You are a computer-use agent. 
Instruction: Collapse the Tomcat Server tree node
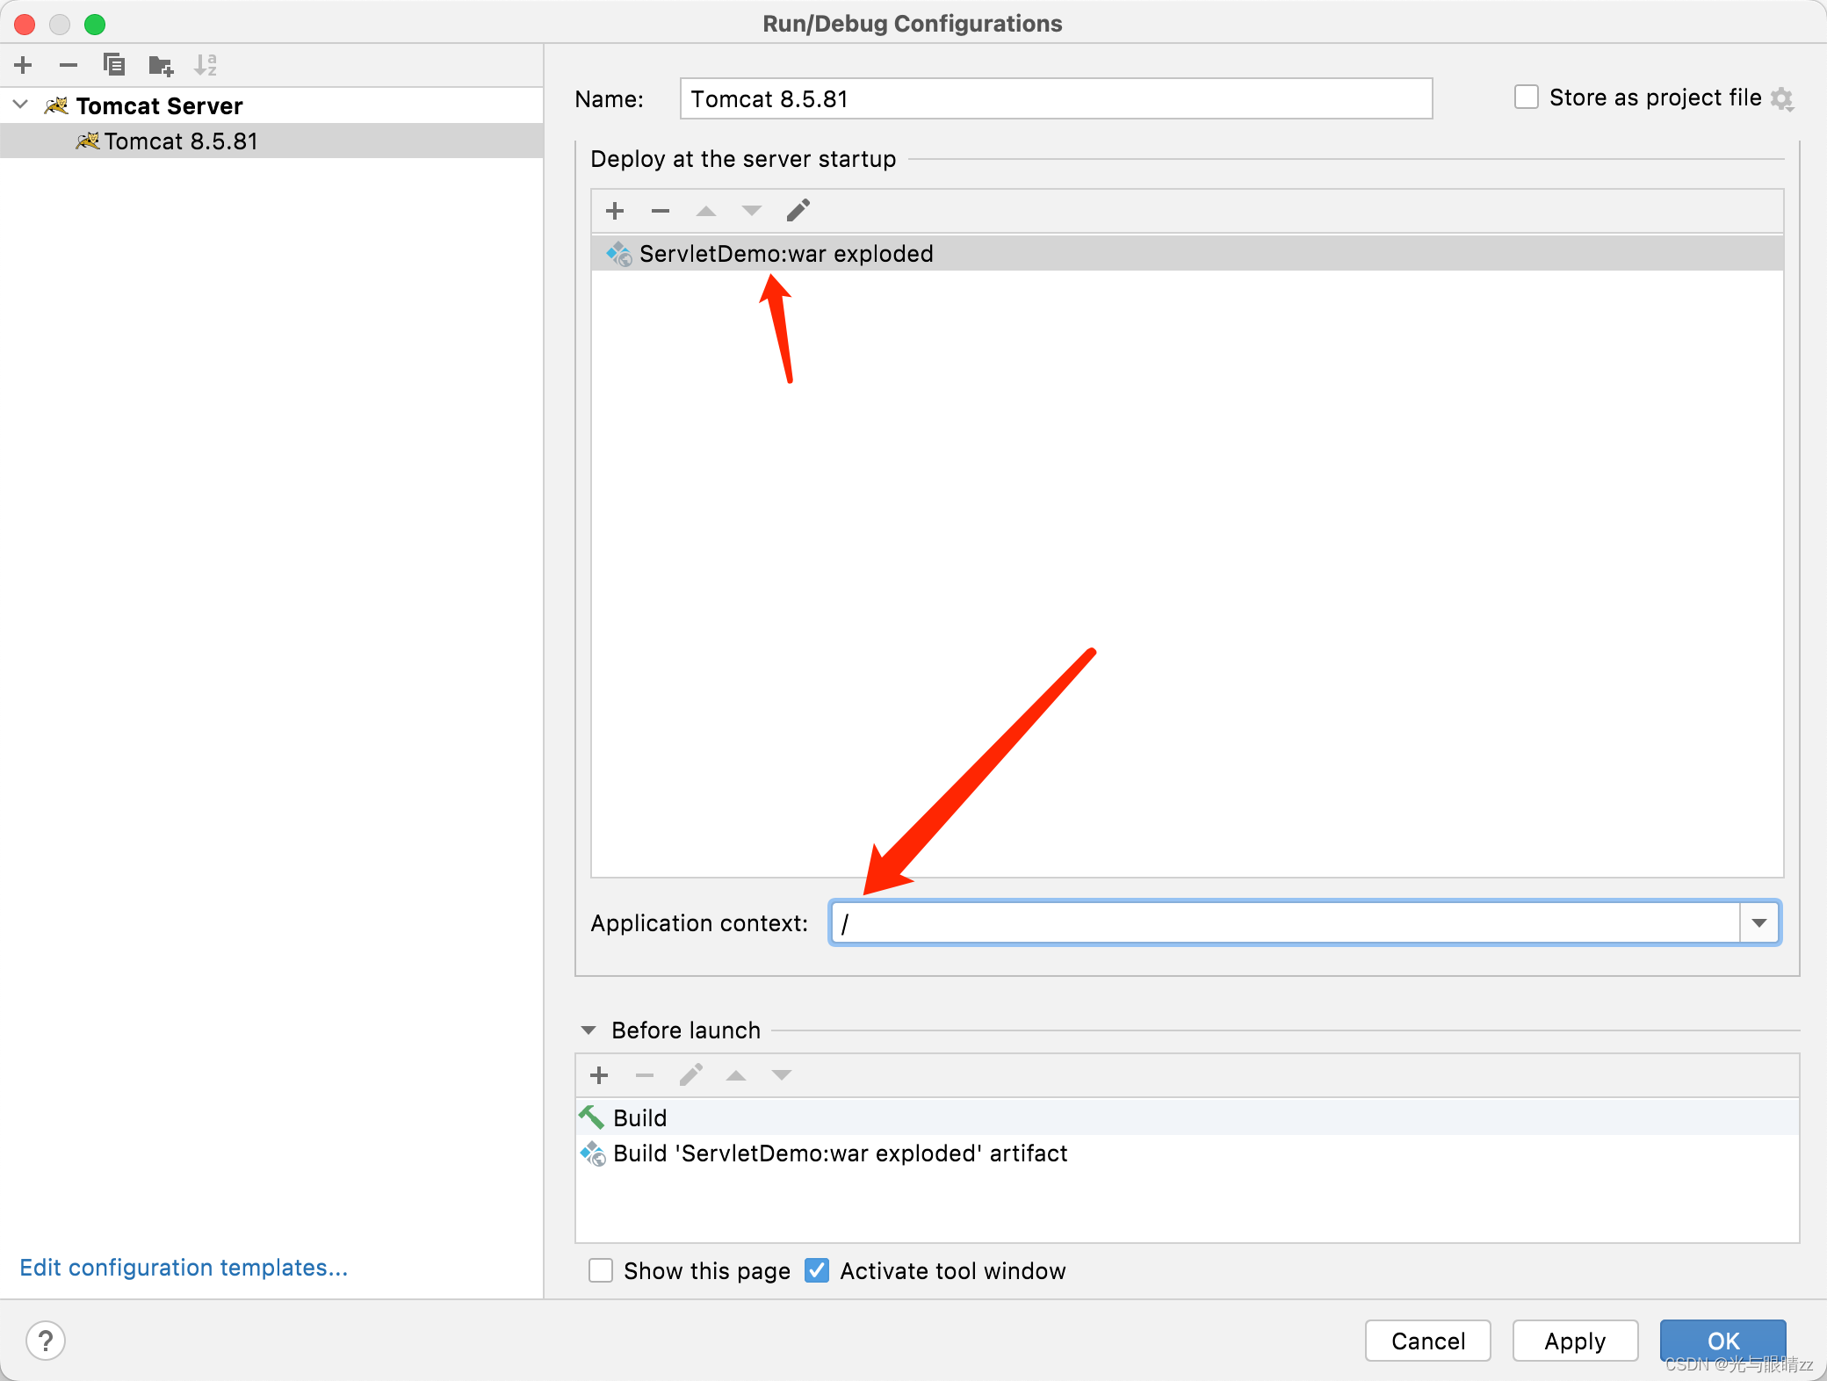pyautogui.click(x=21, y=105)
